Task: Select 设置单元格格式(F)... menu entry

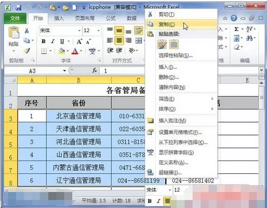Action: (181, 132)
